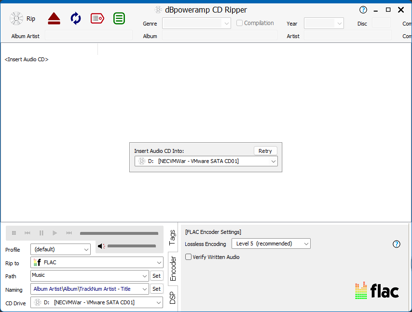
Task: Open the Rip to FLAC format dropdown
Action: [x=97, y=263]
